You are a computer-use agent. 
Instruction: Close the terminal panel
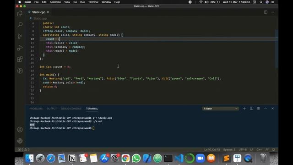[273, 109]
